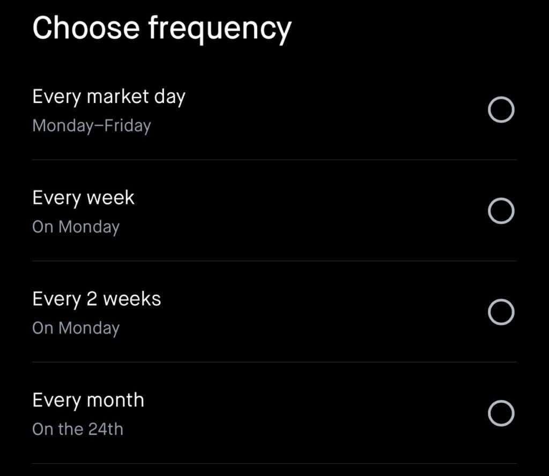
Task: Tap the 'Every month' option label
Action: pyautogui.click(x=88, y=400)
